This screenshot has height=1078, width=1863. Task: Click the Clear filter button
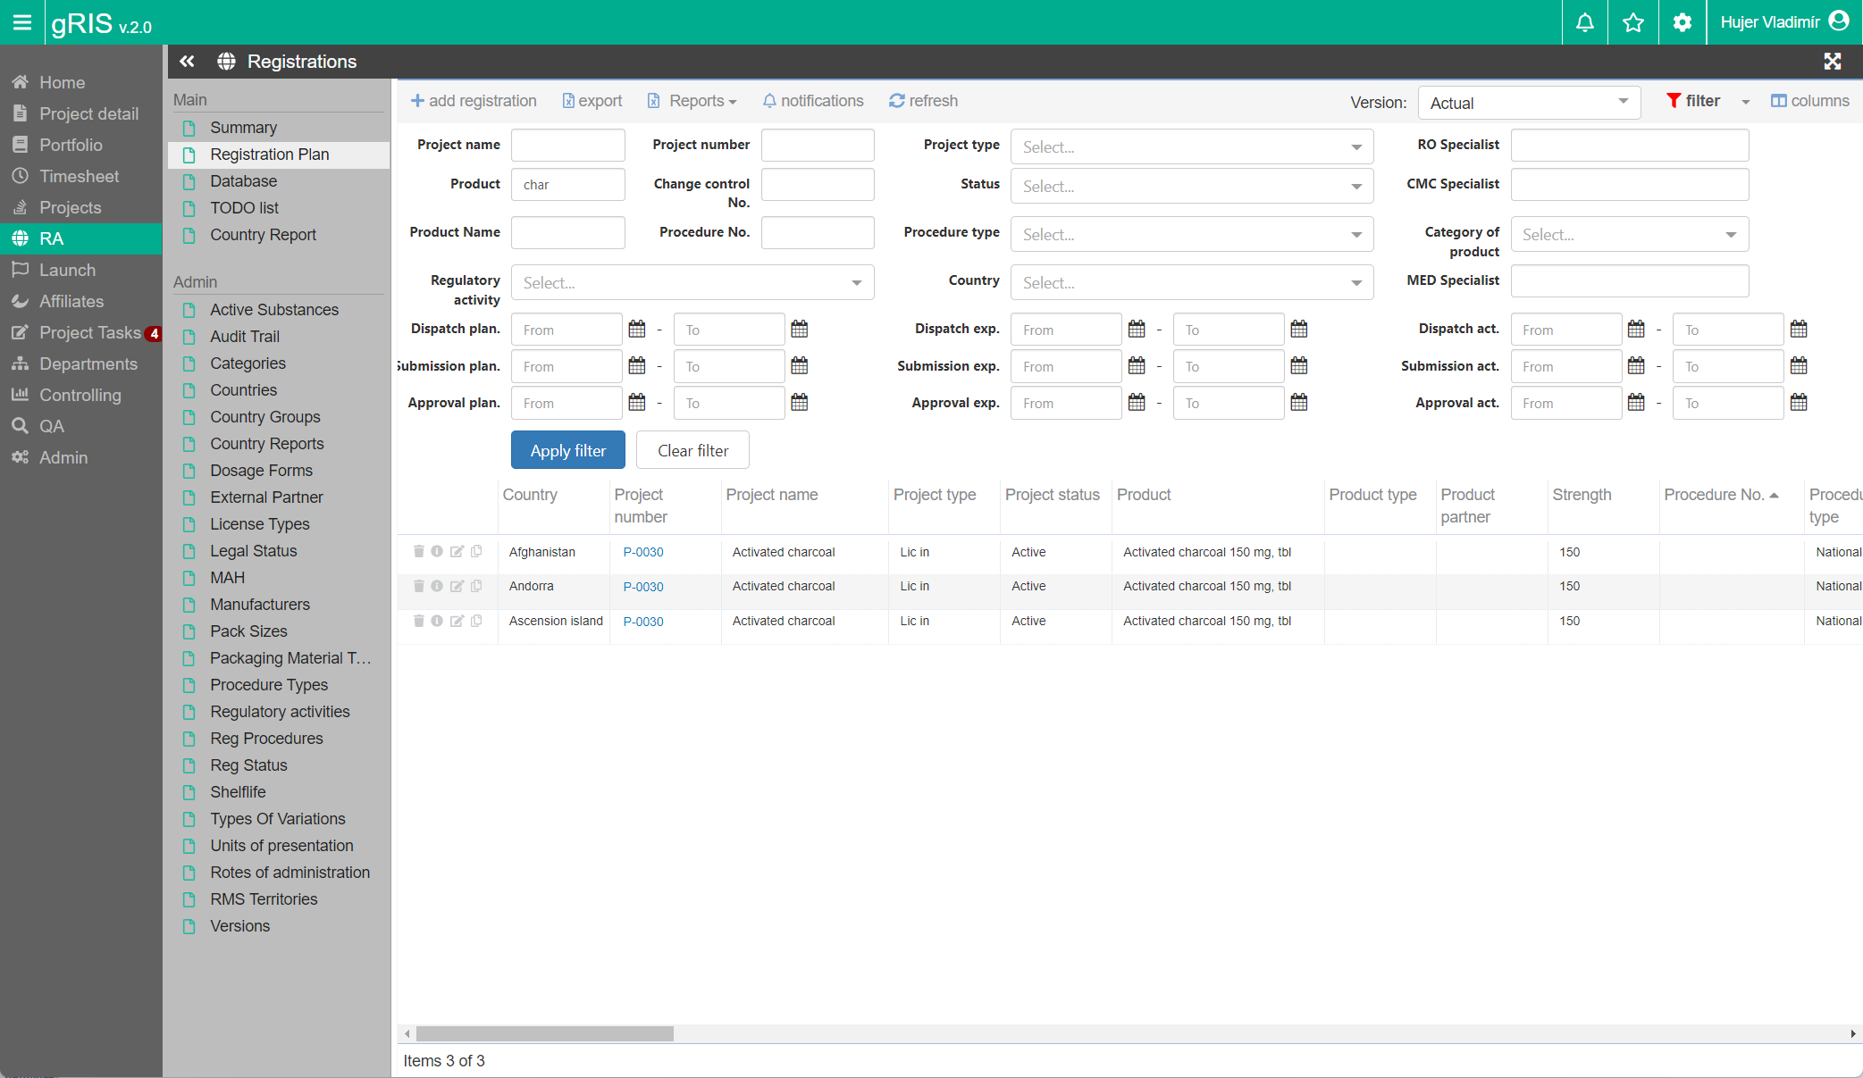click(692, 450)
